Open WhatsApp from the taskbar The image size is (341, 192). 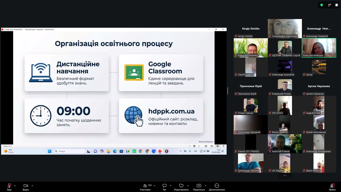134,151
